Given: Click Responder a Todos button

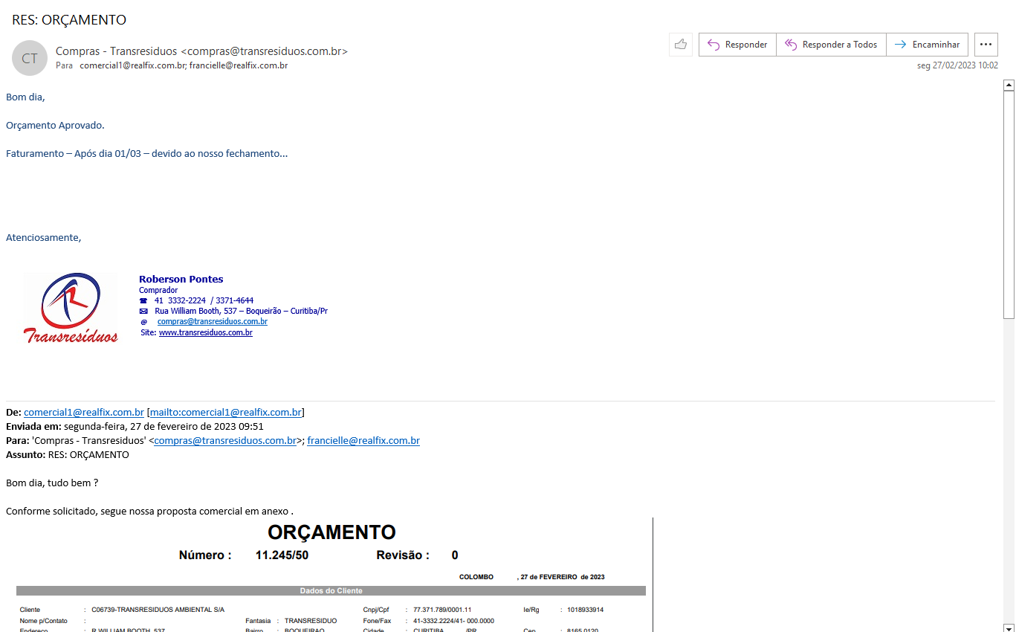Looking at the screenshot, I should coord(831,45).
